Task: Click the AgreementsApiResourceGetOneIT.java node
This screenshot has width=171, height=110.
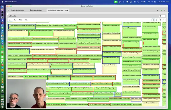Action: click(x=84, y=71)
